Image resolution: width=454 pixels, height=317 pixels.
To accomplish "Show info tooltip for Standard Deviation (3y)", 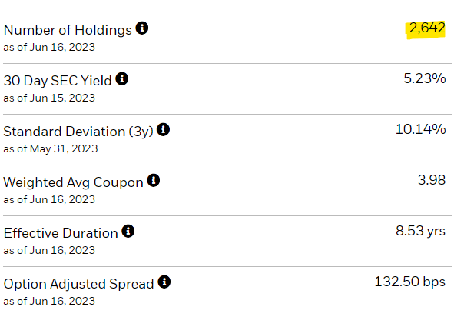I will click(164, 129).
